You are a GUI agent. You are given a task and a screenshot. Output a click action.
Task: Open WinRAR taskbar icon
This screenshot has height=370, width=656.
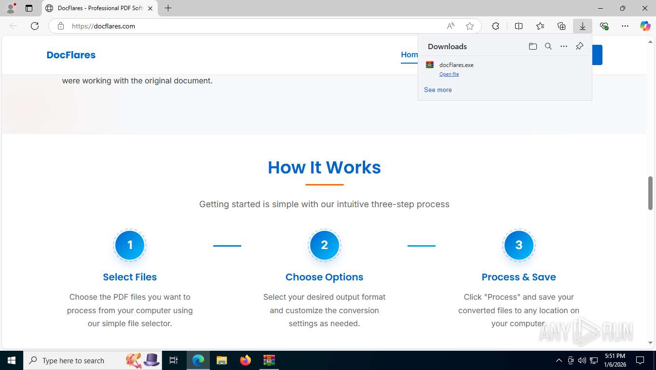click(x=269, y=360)
